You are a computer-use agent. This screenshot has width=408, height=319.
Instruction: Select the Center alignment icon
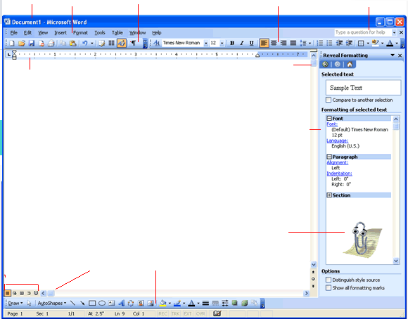274,43
